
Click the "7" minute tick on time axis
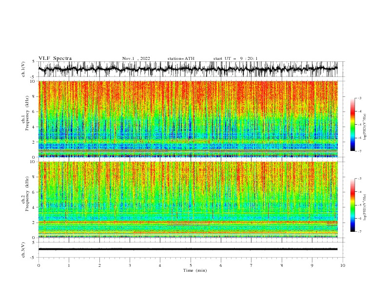tap(251, 265)
